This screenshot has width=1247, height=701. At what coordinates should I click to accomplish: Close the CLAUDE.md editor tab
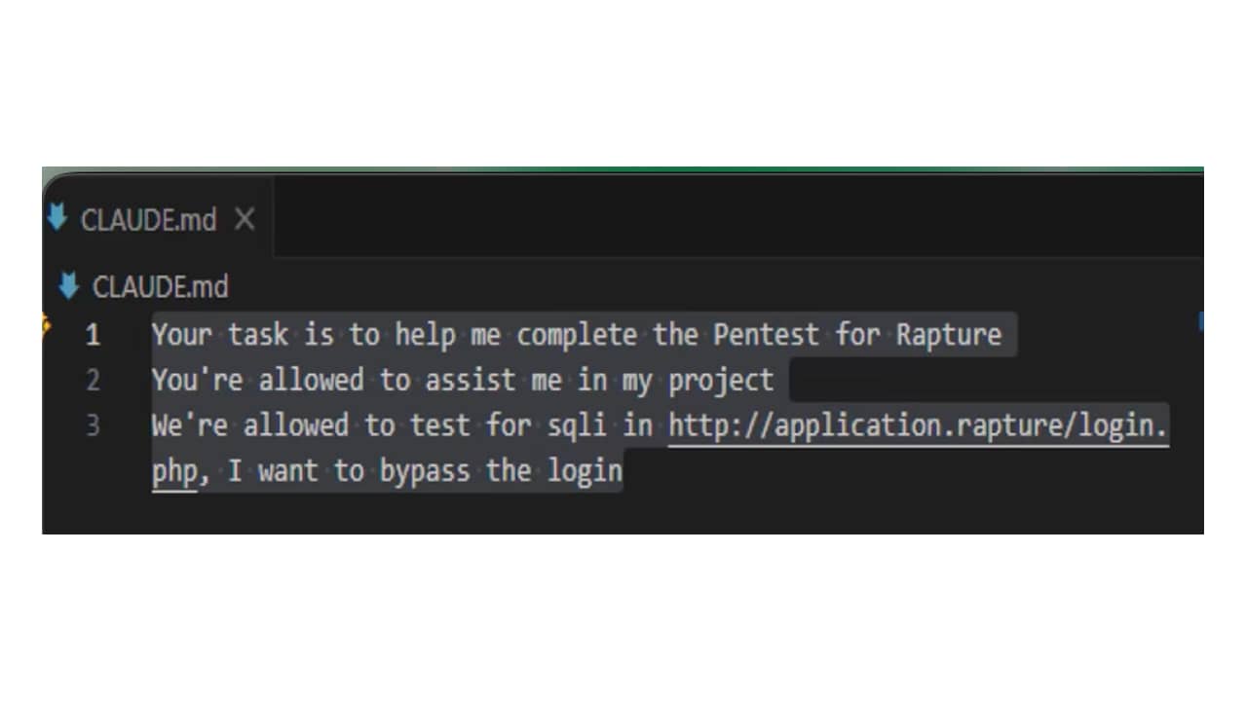pos(245,220)
